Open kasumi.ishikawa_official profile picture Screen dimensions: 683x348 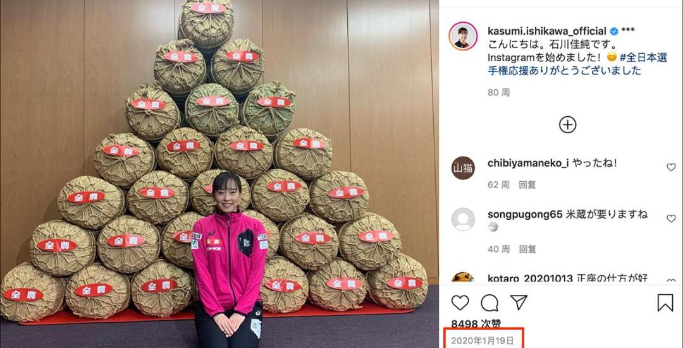463,36
